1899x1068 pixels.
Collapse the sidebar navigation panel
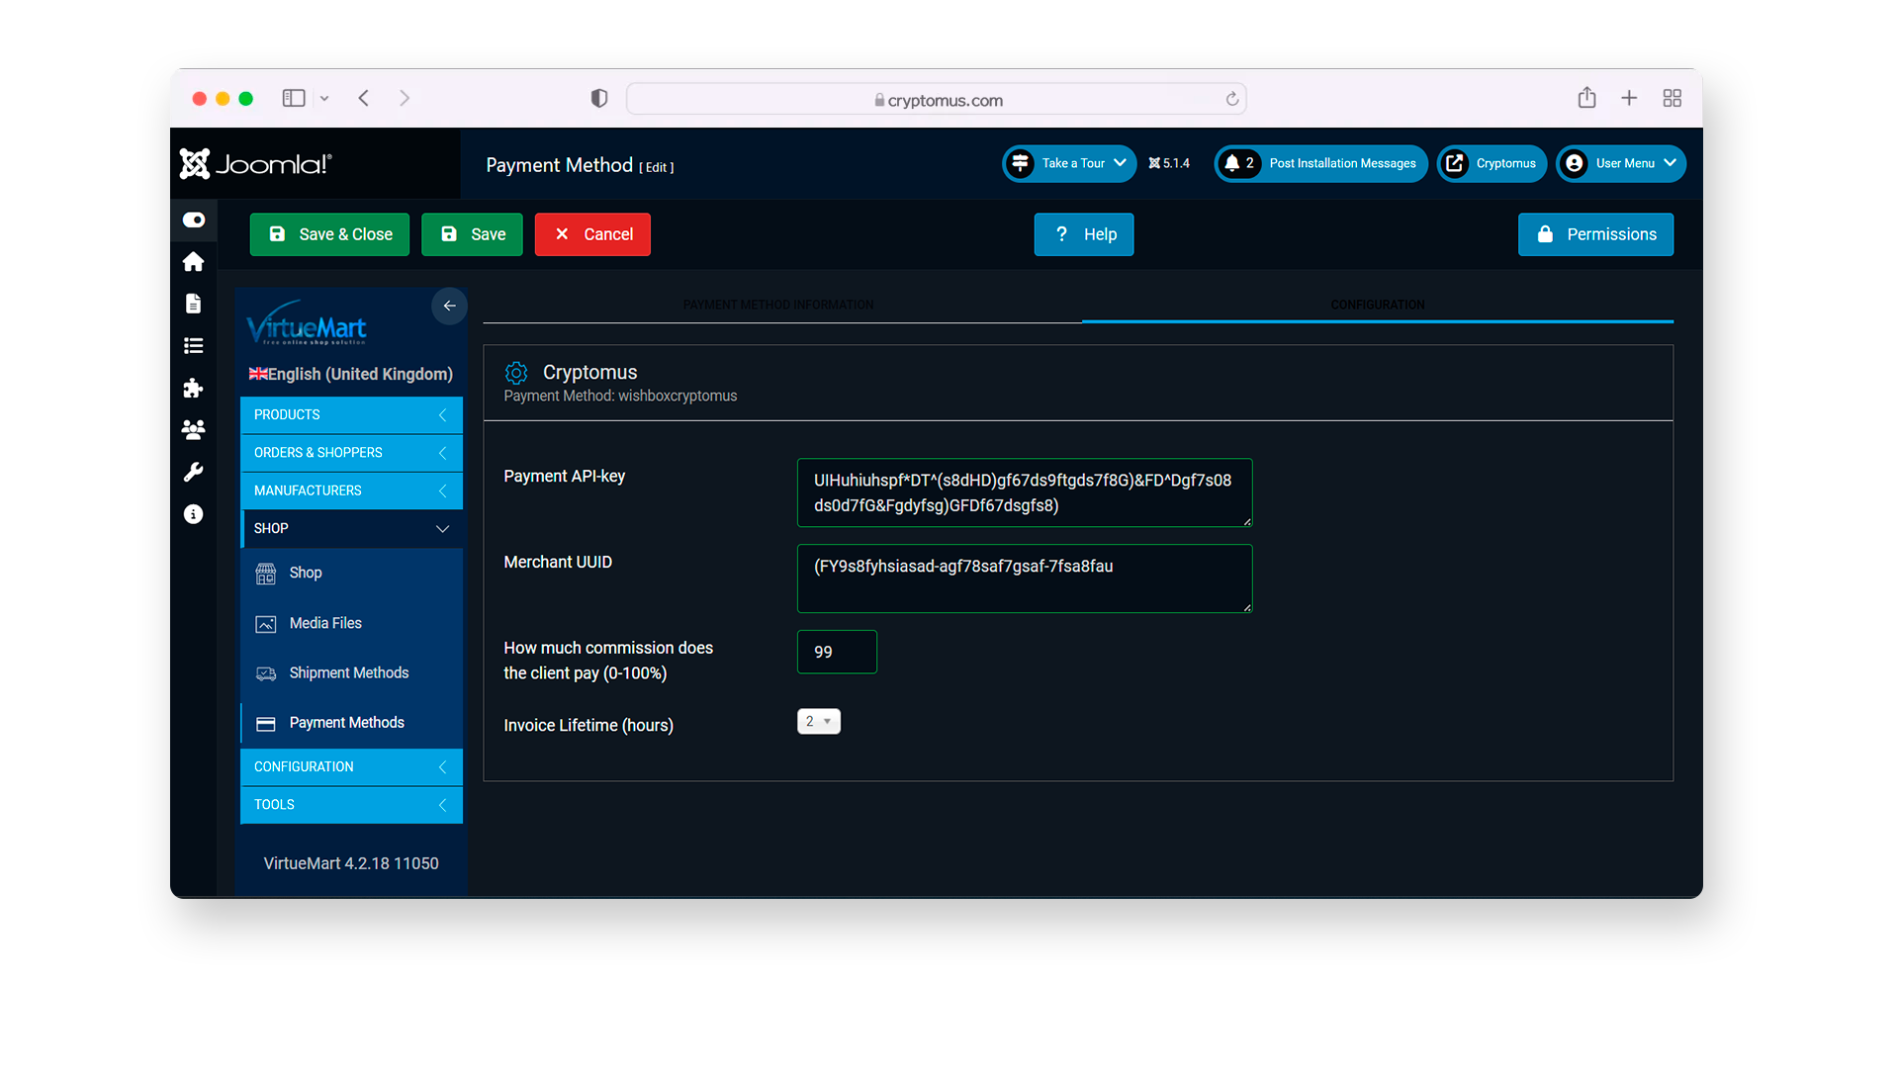pyautogui.click(x=449, y=306)
